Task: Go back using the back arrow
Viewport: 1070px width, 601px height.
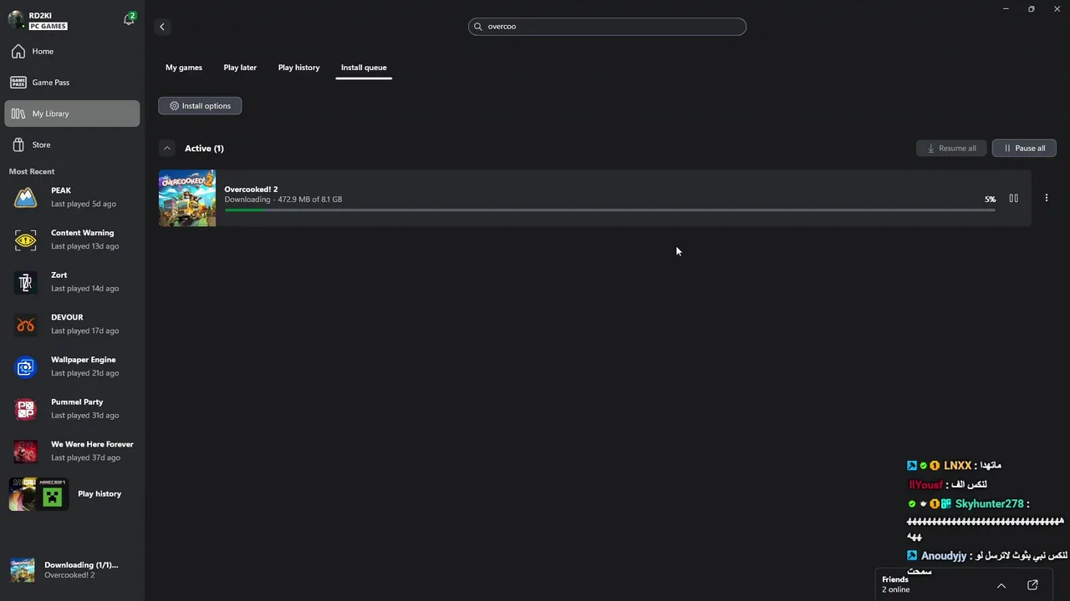Action: [162, 27]
